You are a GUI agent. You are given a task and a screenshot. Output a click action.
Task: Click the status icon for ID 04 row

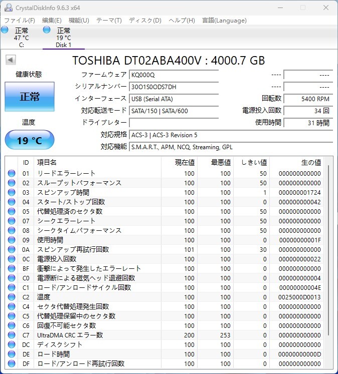click(x=12, y=202)
